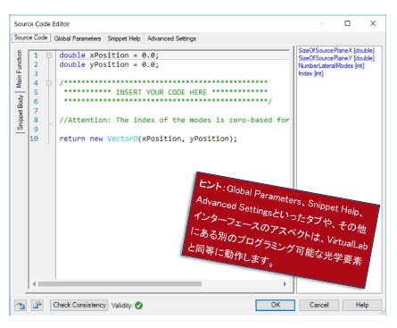Click the horizontal scrollbar left arrow

click(x=34, y=284)
